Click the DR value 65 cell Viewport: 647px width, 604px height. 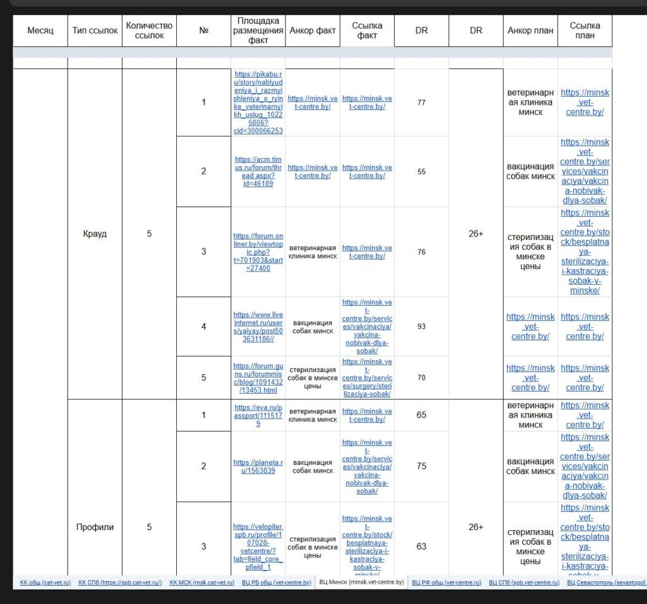(421, 415)
